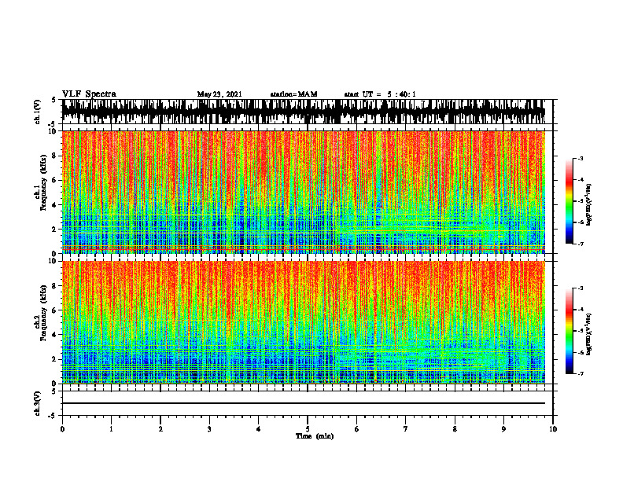Click the "2" kHz tick on ch.1 spectrogram

tap(55, 229)
